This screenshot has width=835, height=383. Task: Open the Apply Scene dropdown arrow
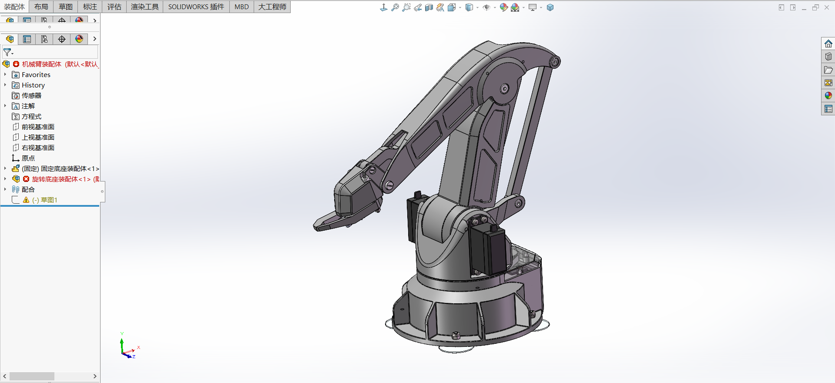pyautogui.click(x=523, y=8)
